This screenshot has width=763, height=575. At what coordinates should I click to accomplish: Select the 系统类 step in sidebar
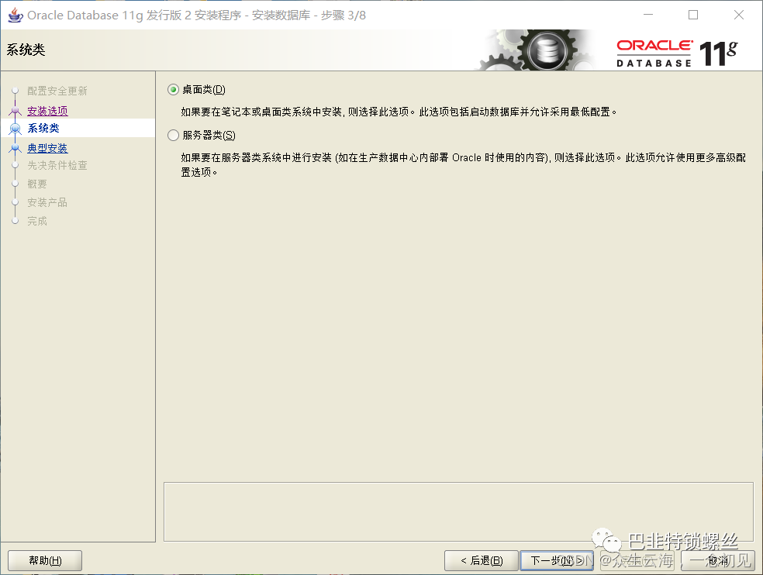click(43, 128)
